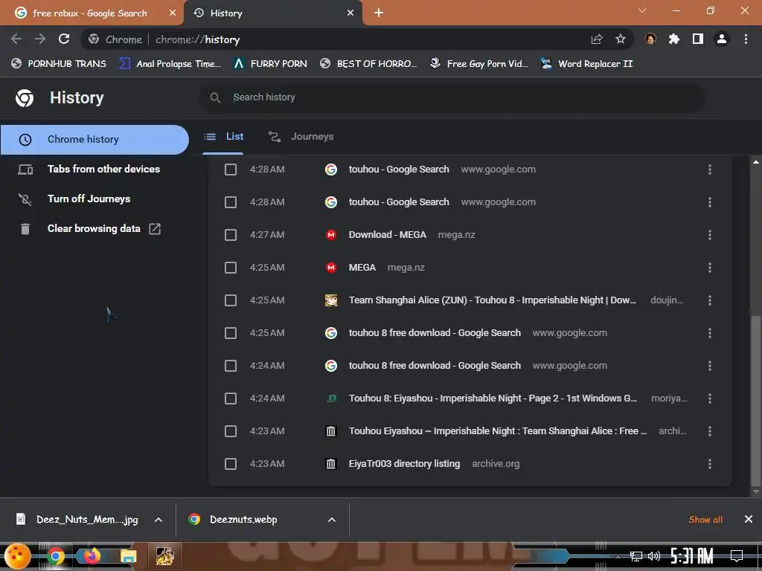762x571 pixels.
Task: Expand options for Deez_Nuts_Mem jpg download
Action: 159,520
